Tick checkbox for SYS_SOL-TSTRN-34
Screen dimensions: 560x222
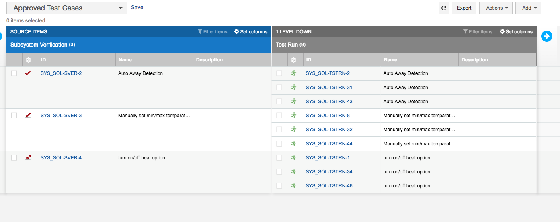pyautogui.click(x=279, y=172)
